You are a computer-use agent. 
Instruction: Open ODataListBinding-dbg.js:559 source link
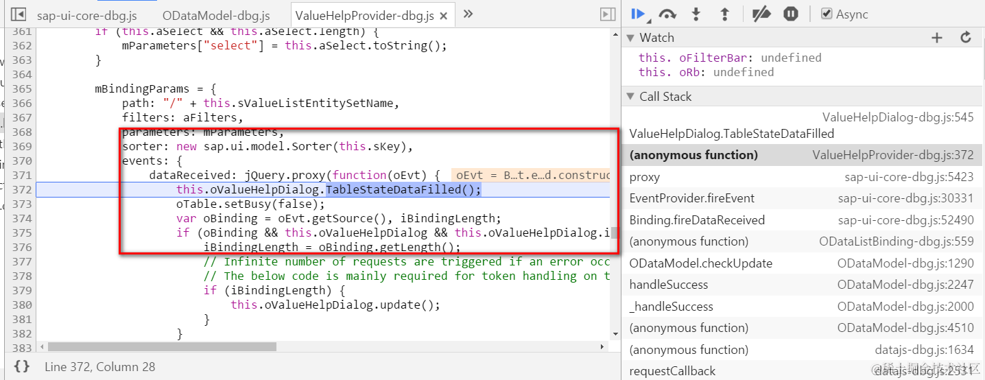pyautogui.click(x=897, y=241)
